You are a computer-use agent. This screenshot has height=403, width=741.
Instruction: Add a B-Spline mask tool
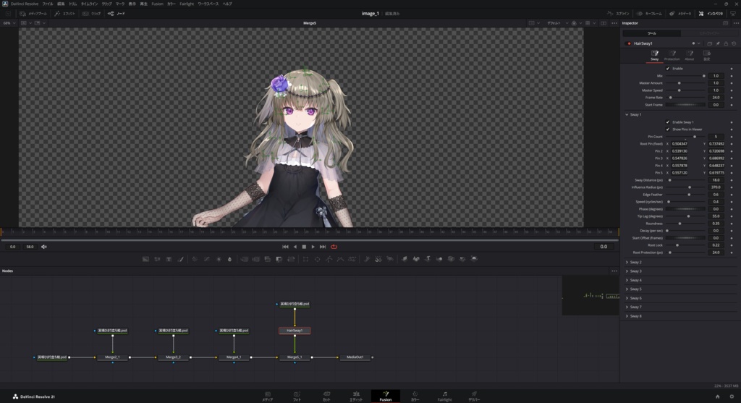click(x=340, y=259)
